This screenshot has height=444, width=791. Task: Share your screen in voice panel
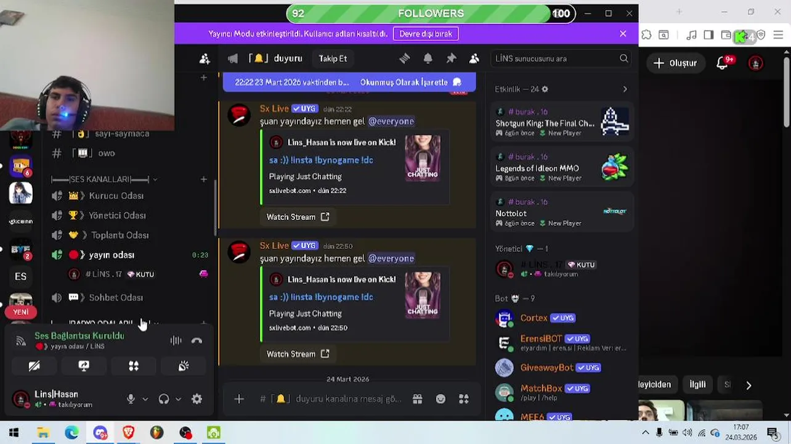click(84, 366)
